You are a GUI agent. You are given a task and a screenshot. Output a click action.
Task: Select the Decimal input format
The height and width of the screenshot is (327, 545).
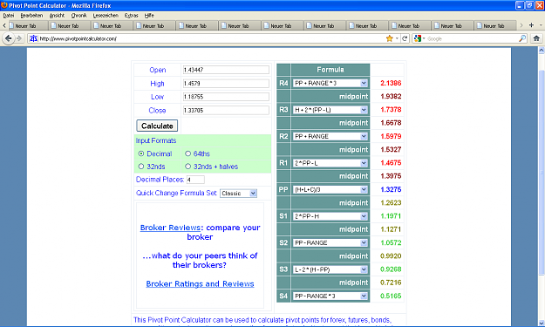tap(141, 153)
